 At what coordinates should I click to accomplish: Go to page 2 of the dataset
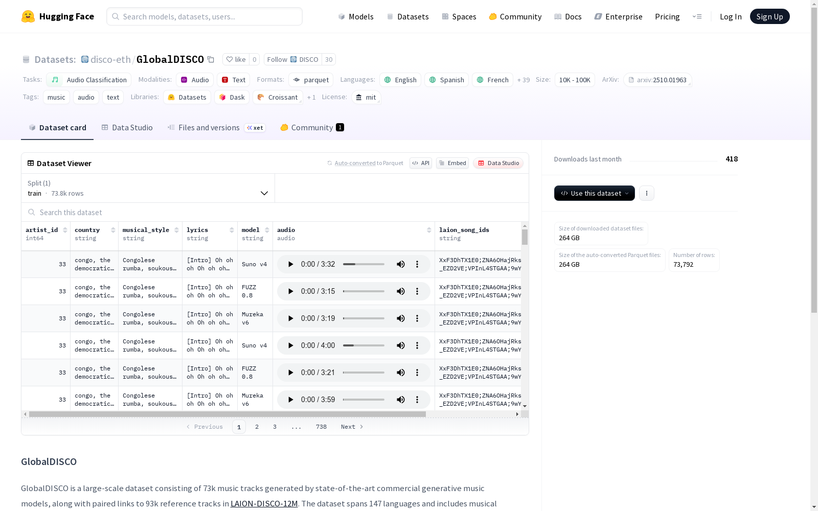tap(257, 427)
